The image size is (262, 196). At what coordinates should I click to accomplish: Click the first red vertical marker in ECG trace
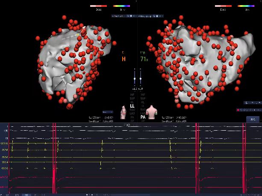54,158
